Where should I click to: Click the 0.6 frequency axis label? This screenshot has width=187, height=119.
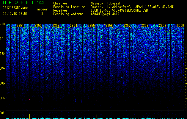(3, 113)
